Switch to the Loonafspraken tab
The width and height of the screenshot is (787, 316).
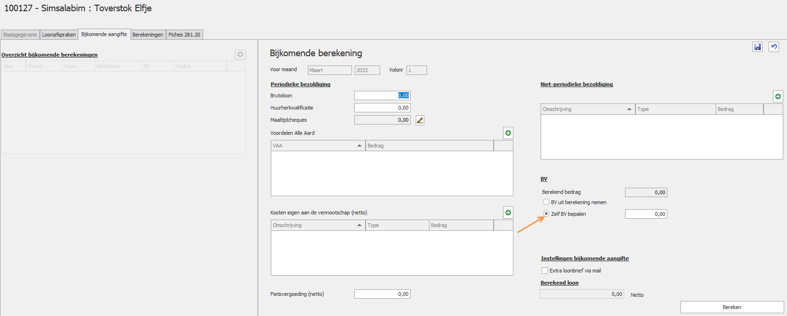point(59,35)
